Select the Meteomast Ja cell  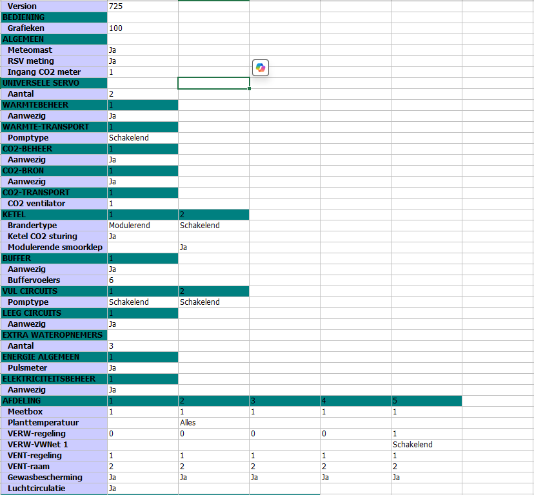click(x=143, y=50)
